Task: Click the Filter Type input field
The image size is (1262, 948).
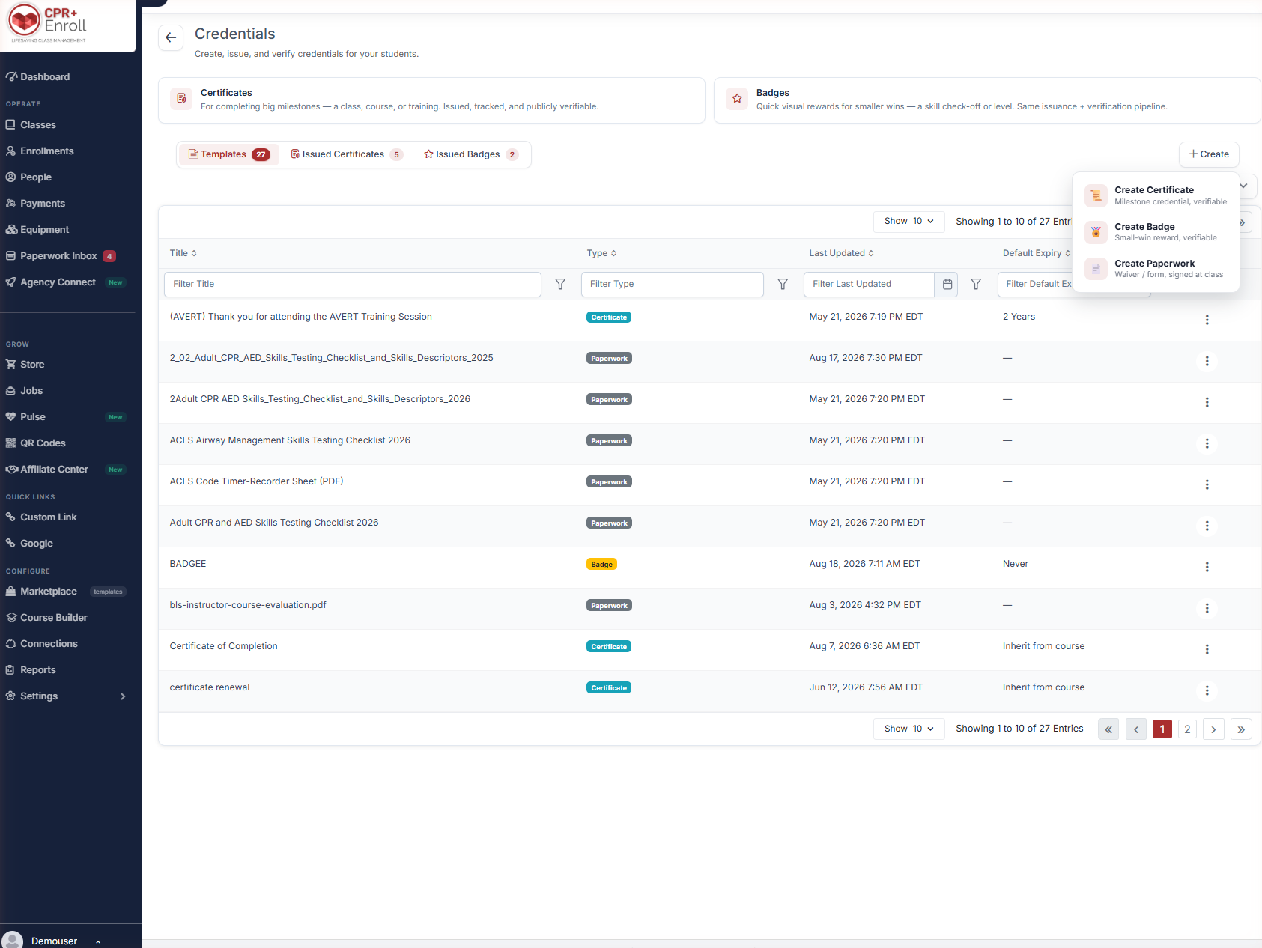Action: click(673, 284)
